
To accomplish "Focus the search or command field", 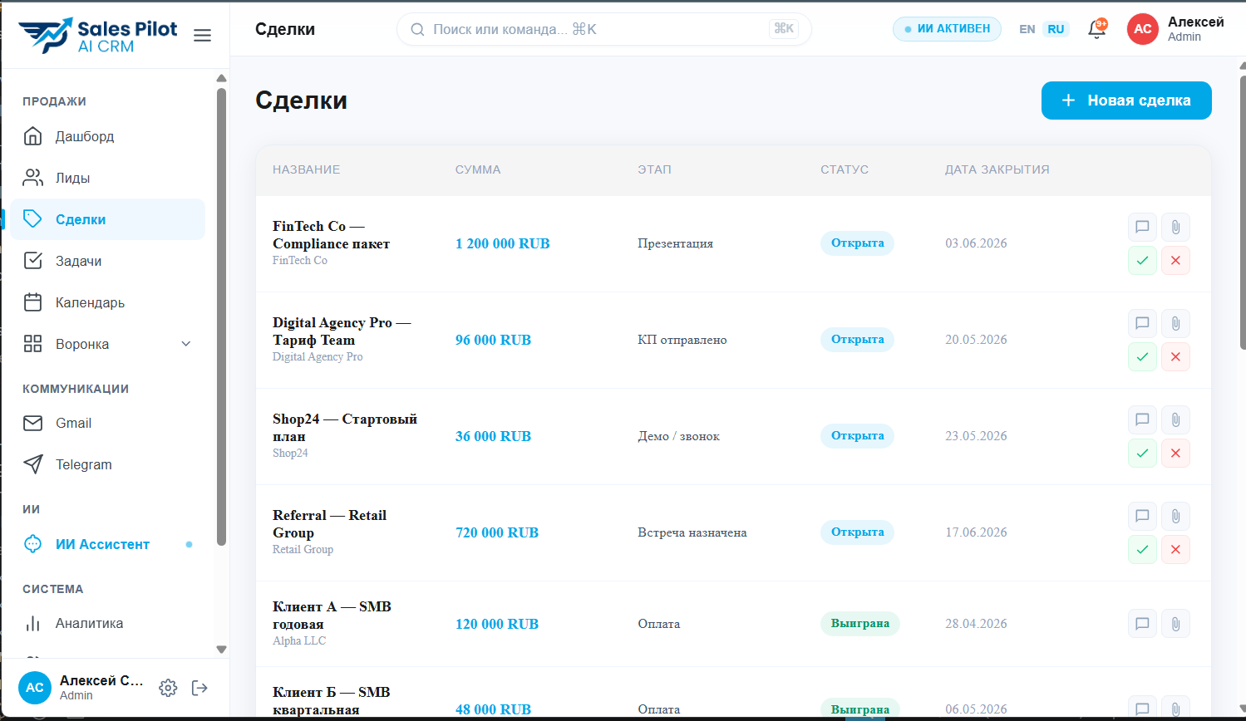I will [x=604, y=29].
